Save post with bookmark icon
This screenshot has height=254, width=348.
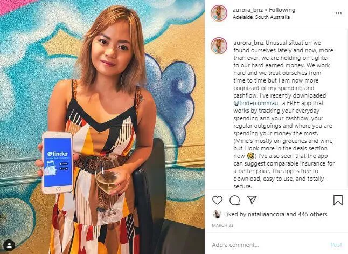(338, 200)
